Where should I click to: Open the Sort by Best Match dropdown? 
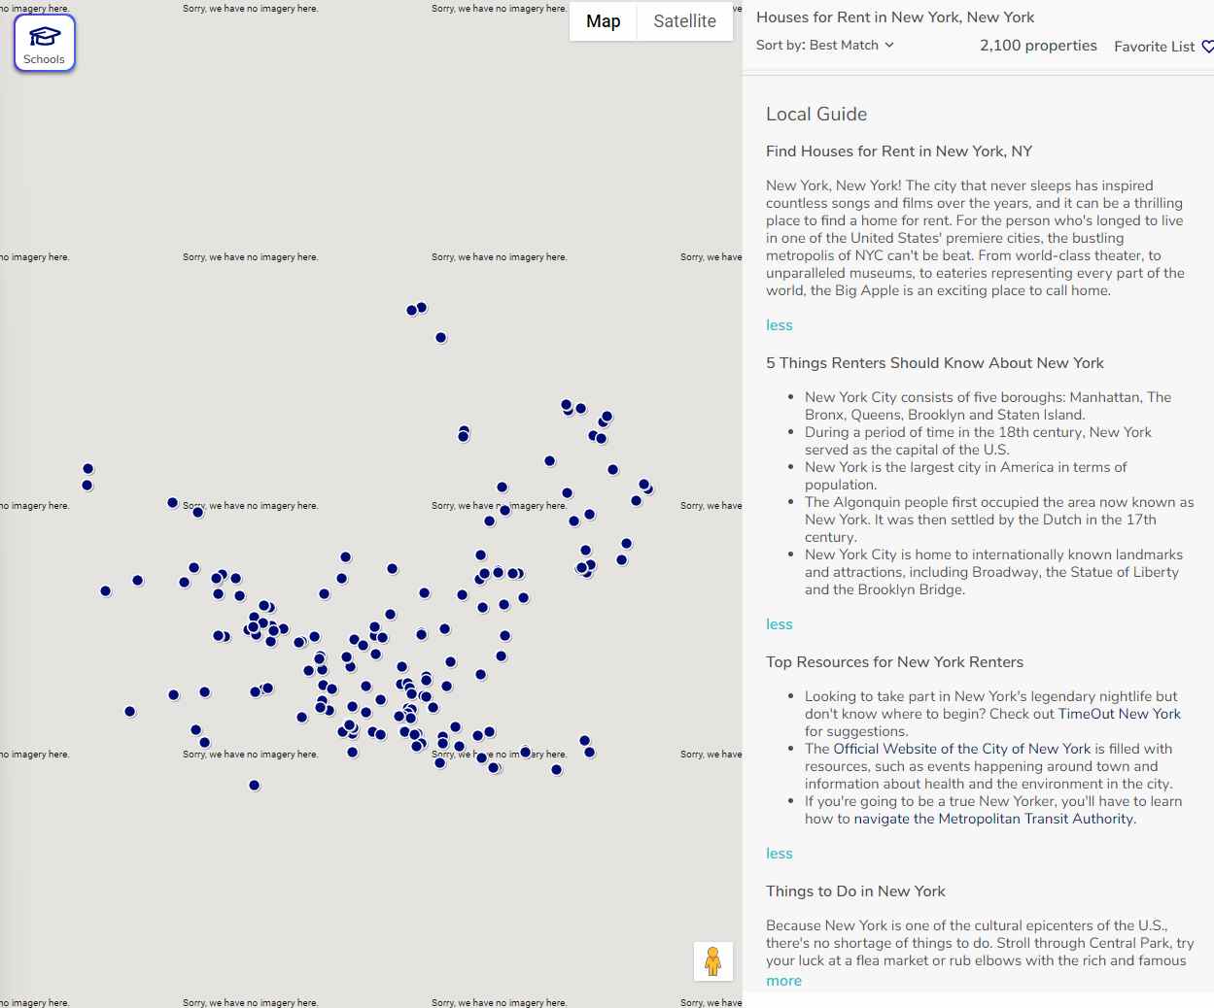(x=824, y=46)
